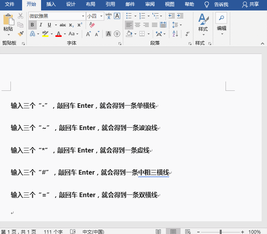Open the 编辑 editing menu

point(221,24)
